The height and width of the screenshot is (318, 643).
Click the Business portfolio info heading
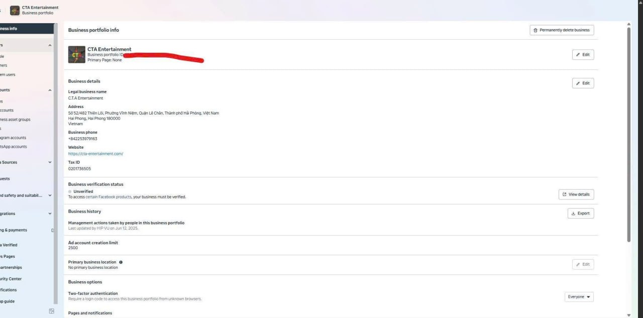tap(93, 30)
